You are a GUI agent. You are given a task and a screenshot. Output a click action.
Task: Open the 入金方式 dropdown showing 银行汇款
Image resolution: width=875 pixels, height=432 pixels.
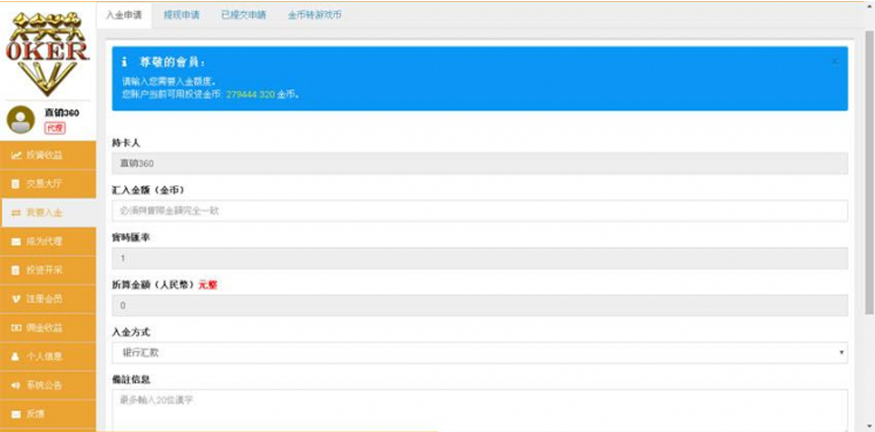(x=480, y=353)
